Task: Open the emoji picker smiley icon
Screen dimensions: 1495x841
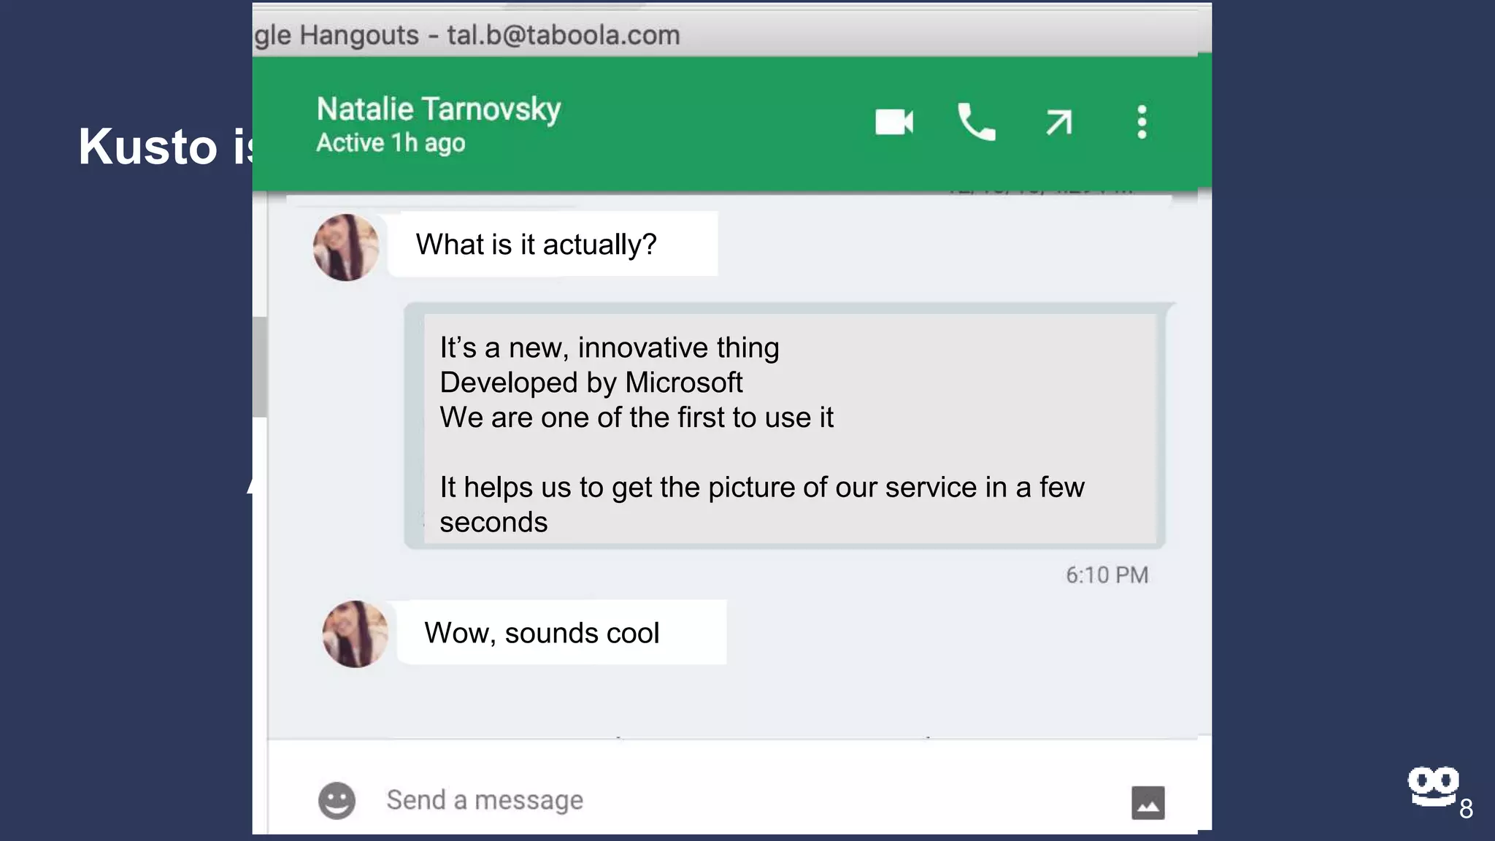Action: coord(337,801)
